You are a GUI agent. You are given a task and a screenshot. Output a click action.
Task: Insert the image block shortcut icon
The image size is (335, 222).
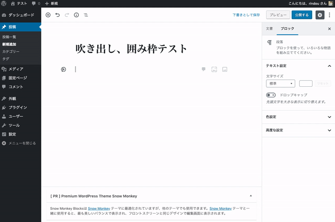tap(225, 69)
